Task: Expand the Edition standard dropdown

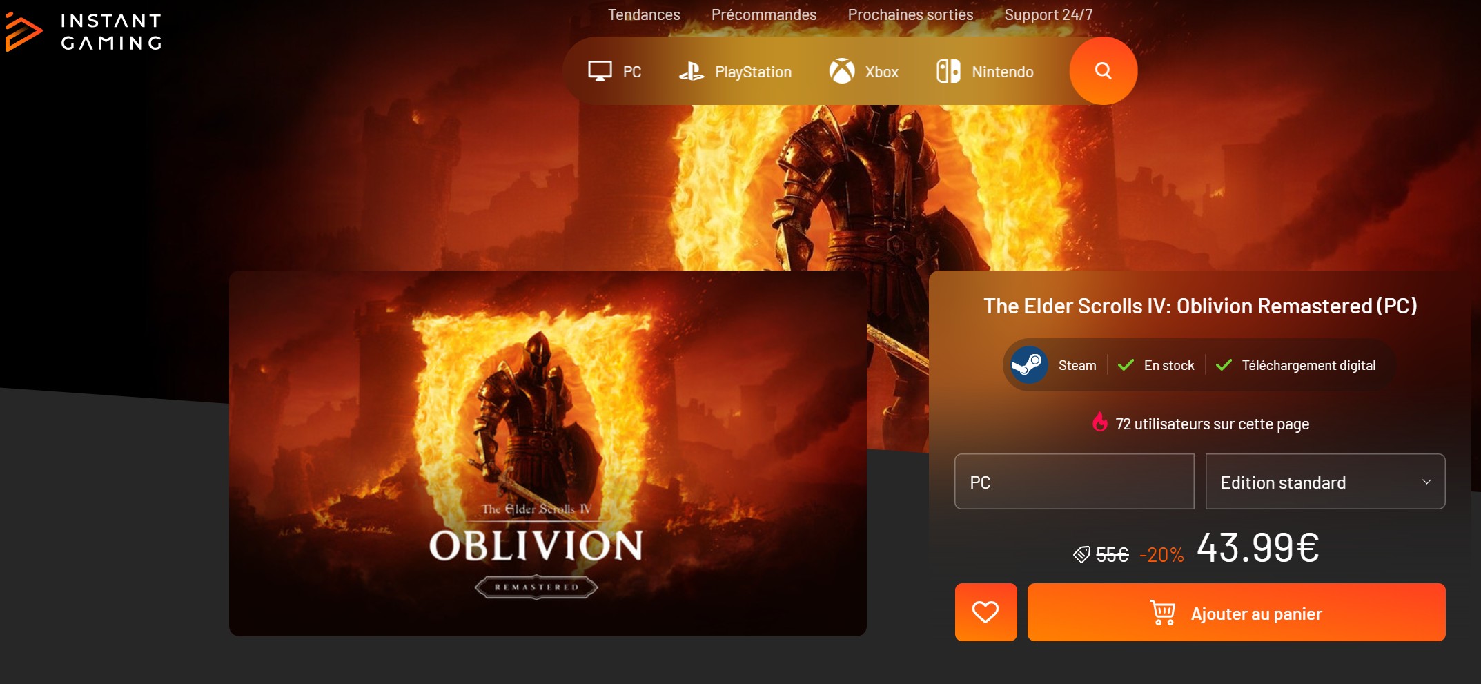Action: pos(1325,482)
